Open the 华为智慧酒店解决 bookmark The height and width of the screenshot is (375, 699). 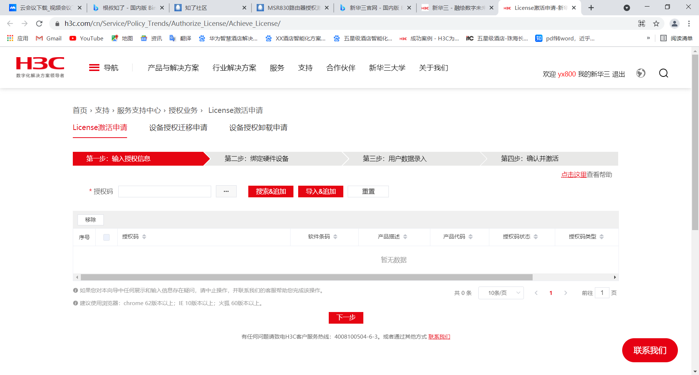point(228,38)
